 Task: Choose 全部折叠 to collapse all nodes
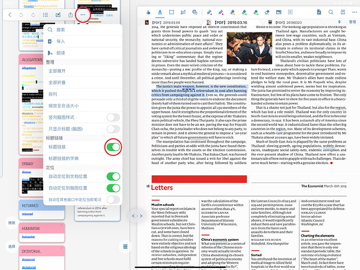83,83
